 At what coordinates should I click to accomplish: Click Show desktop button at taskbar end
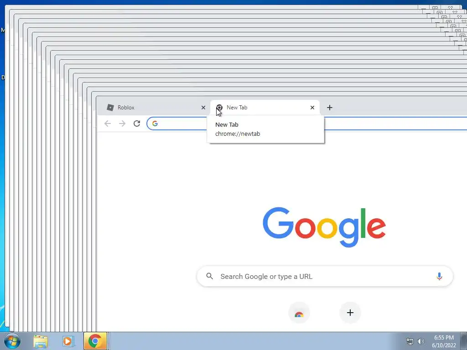point(464,341)
